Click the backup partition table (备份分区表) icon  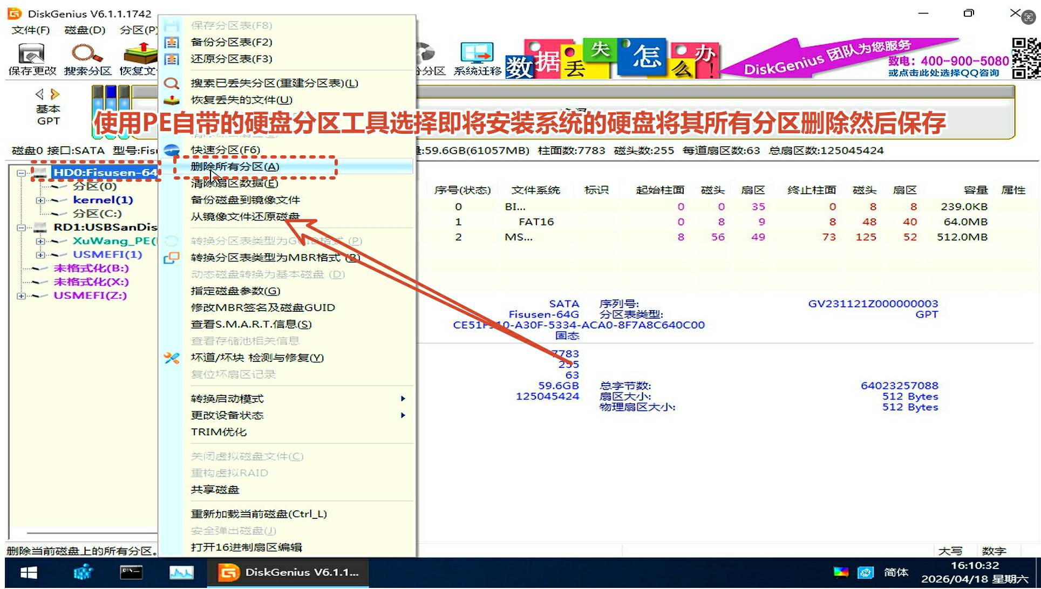172,42
